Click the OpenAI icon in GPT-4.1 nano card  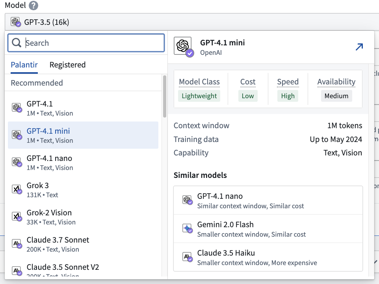tap(187, 200)
